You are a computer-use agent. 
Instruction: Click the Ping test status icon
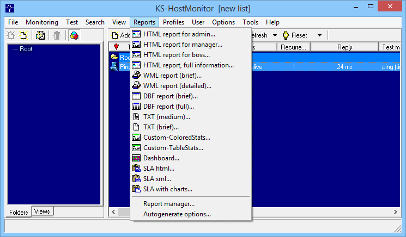[114, 67]
